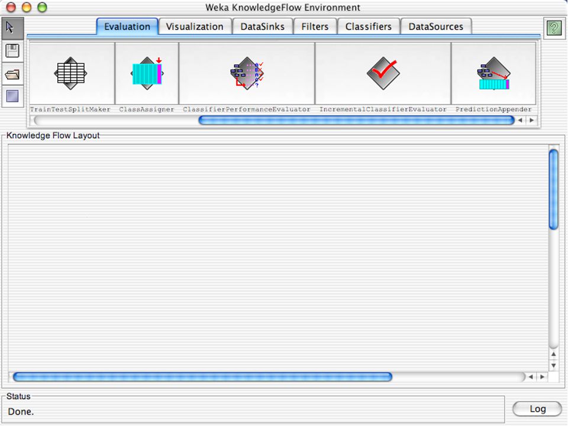Open the DataSources tab
The width and height of the screenshot is (568, 426).
click(x=436, y=27)
